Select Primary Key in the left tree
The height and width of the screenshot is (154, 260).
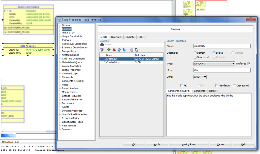[x=68, y=33]
